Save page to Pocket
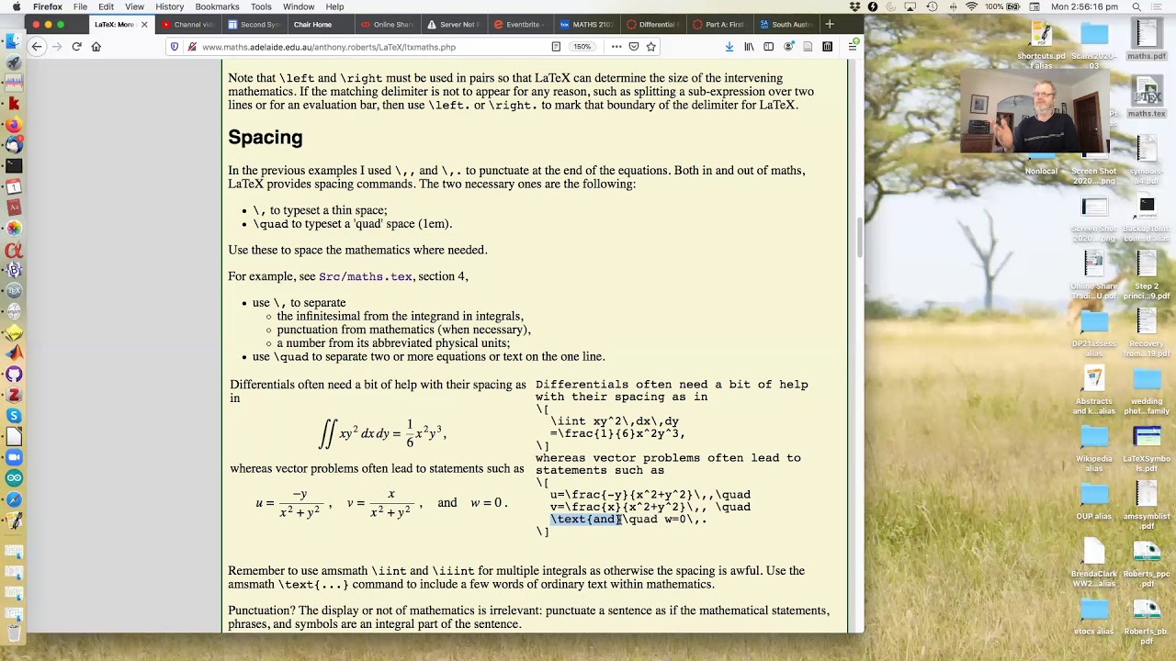 634,47
